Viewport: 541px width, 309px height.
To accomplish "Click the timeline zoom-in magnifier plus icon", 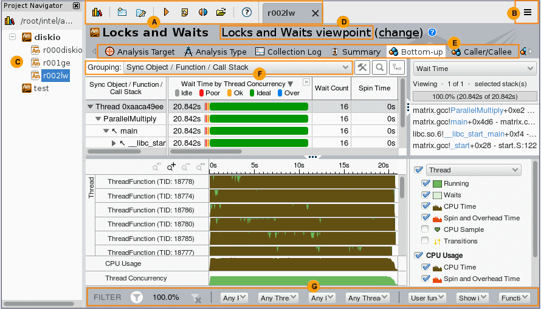I will [x=171, y=167].
